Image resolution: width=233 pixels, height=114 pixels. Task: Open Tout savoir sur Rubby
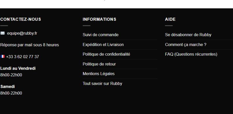pos(103,84)
